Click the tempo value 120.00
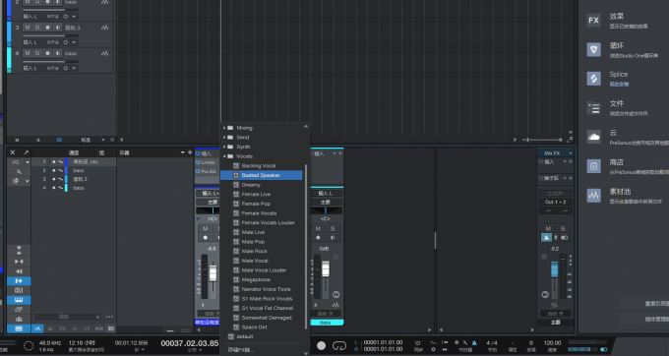Viewport: 669px width, 356px height. click(552, 343)
